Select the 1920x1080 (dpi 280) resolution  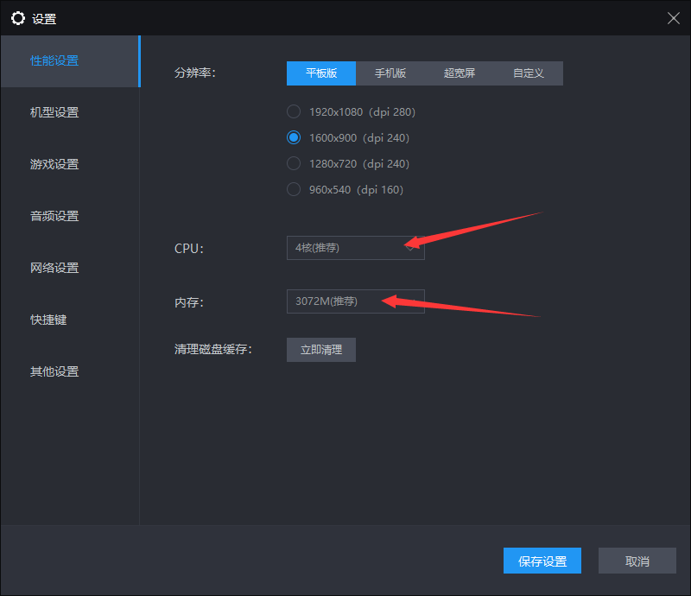(x=294, y=111)
